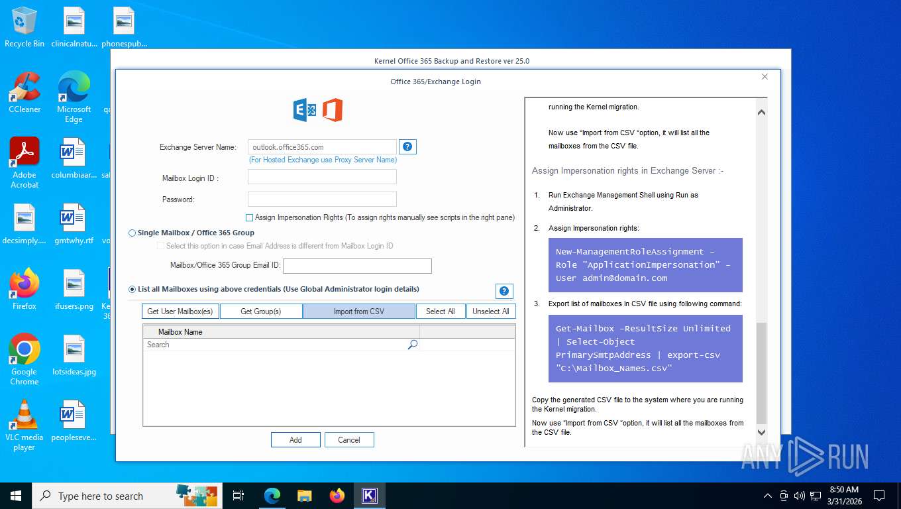Focus the Exchange Server Name field

pyautogui.click(x=322, y=147)
